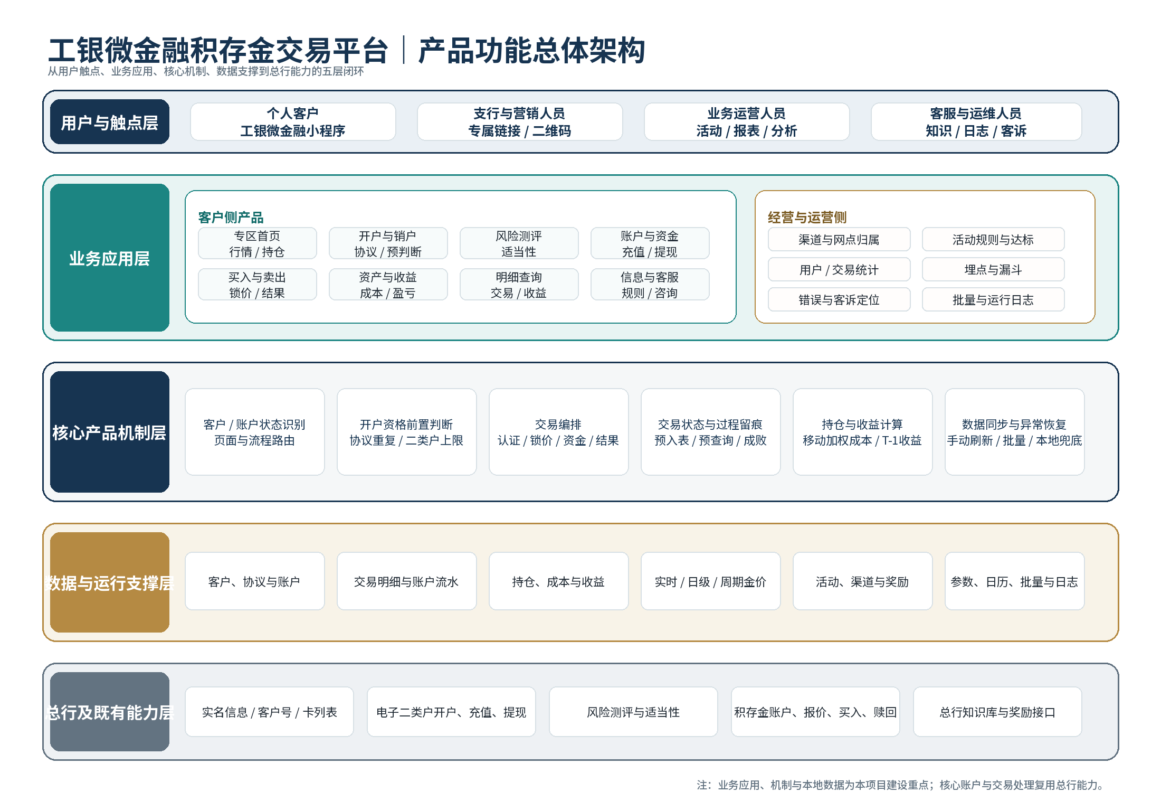This screenshot has height=792, width=1161.
Task: Select the 活动、渠道与奖励 card
Action: tap(863, 581)
